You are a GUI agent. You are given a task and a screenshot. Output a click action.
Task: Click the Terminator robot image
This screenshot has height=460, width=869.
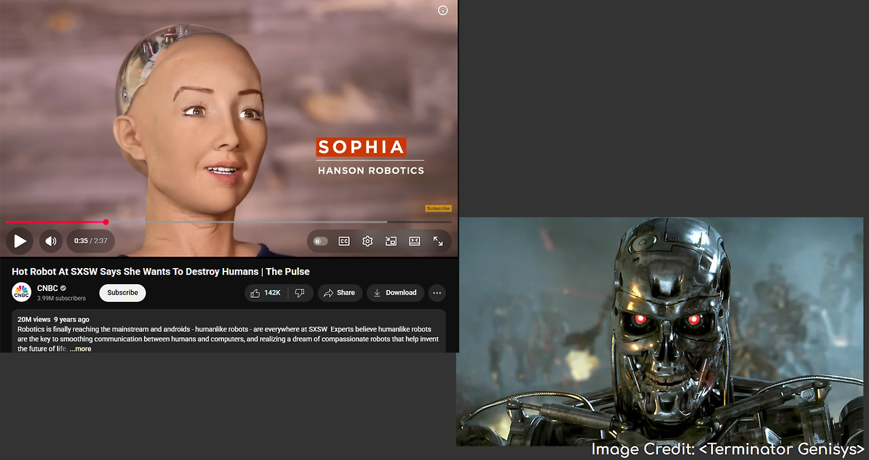(x=660, y=331)
